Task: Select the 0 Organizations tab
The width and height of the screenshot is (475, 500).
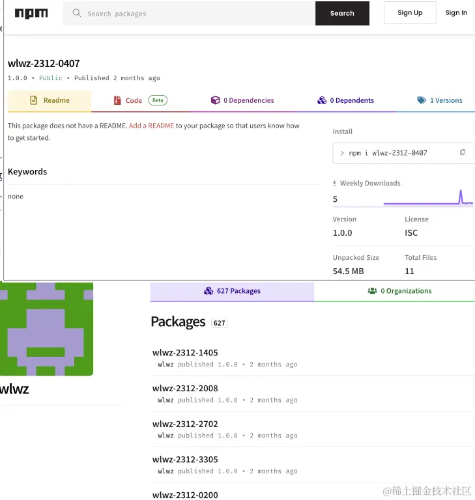Action: 395,291
